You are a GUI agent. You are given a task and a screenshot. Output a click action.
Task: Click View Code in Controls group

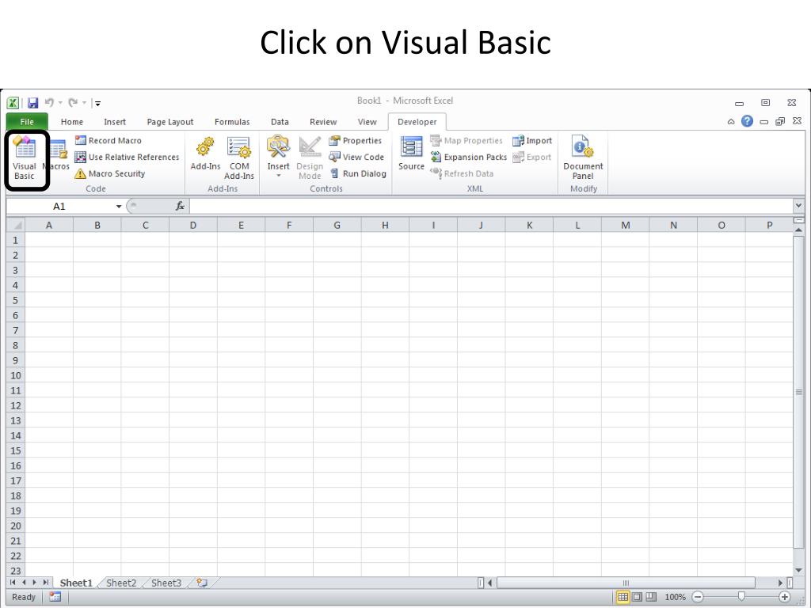coord(356,158)
